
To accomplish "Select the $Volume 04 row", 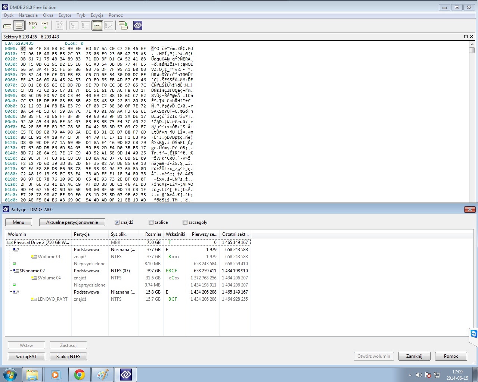I will (128, 278).
